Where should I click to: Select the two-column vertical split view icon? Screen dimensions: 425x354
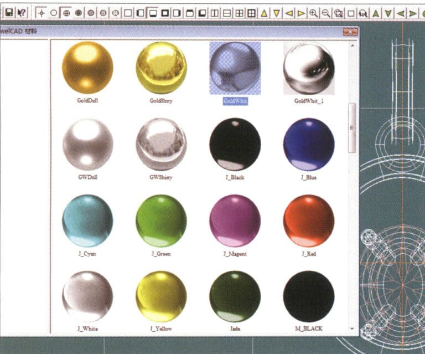[x=215, y=13]
